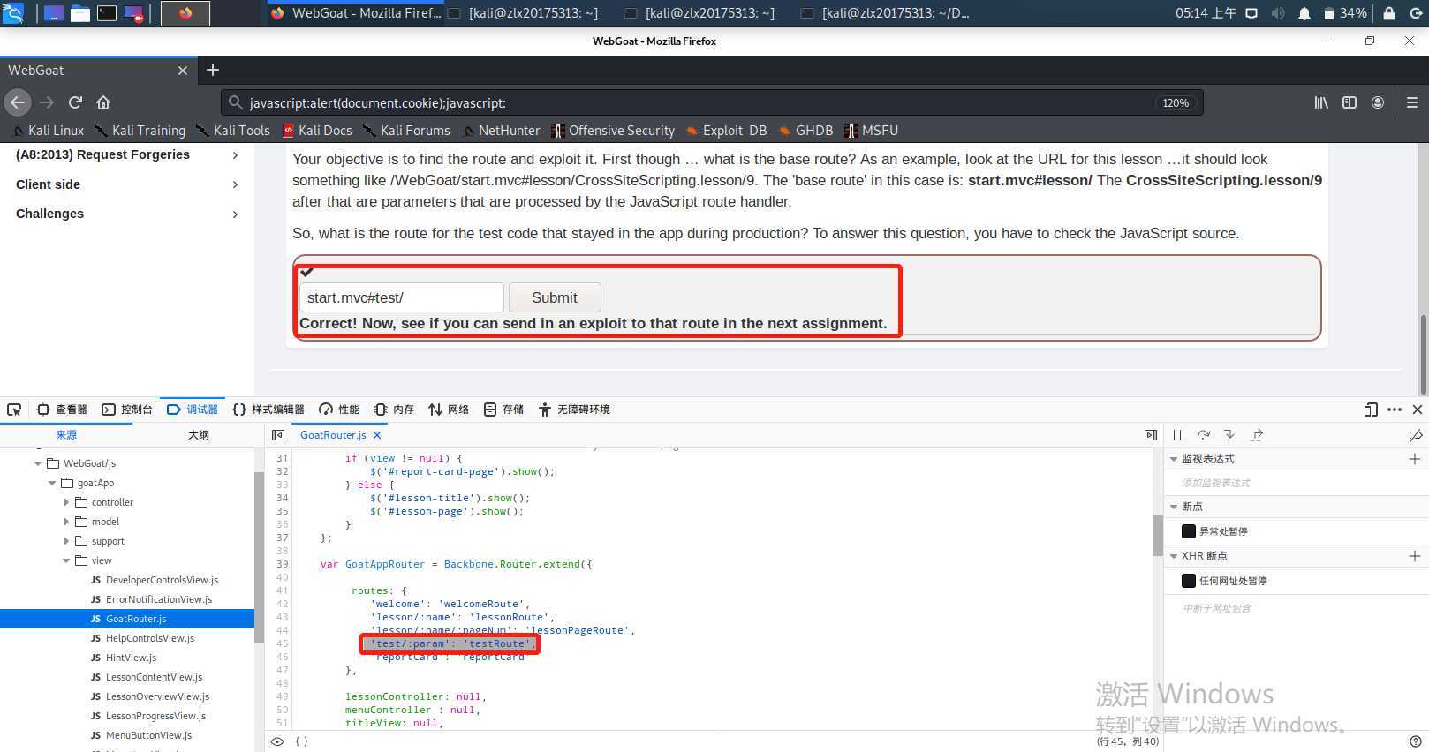Reload the page with the refresh icon
The width and height of the screenshot is (1429, 752).
click(75, 102)
